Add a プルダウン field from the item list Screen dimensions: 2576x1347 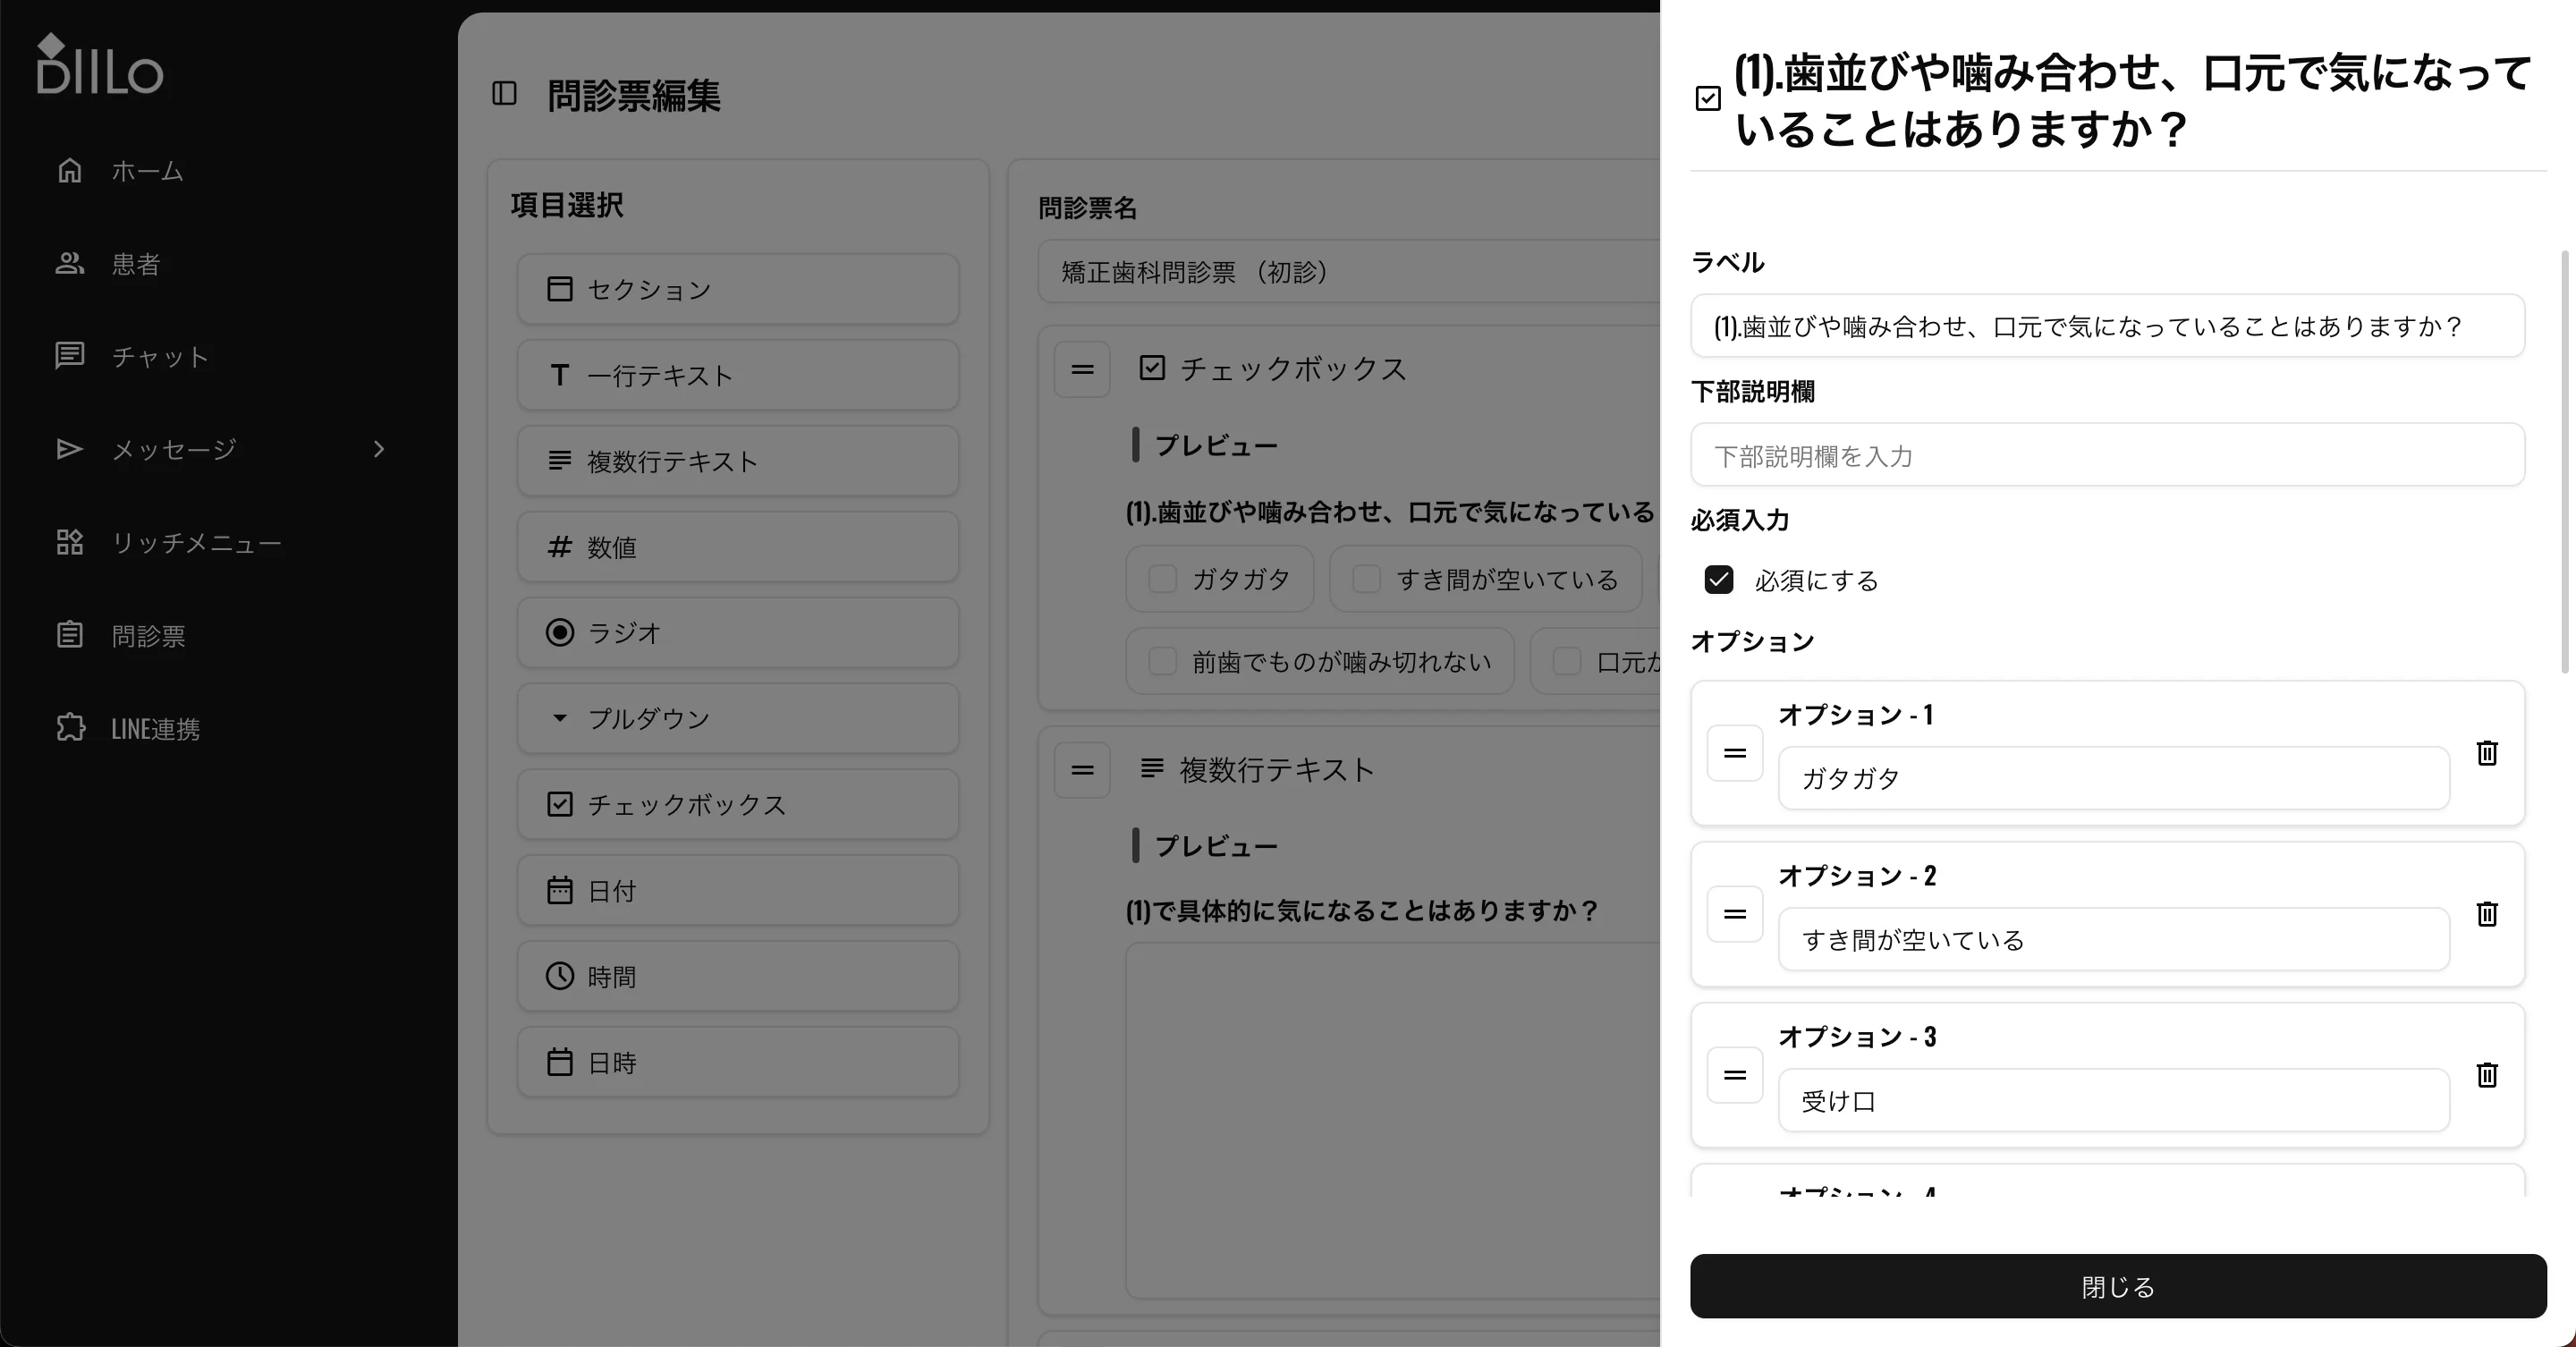point(737,718)
